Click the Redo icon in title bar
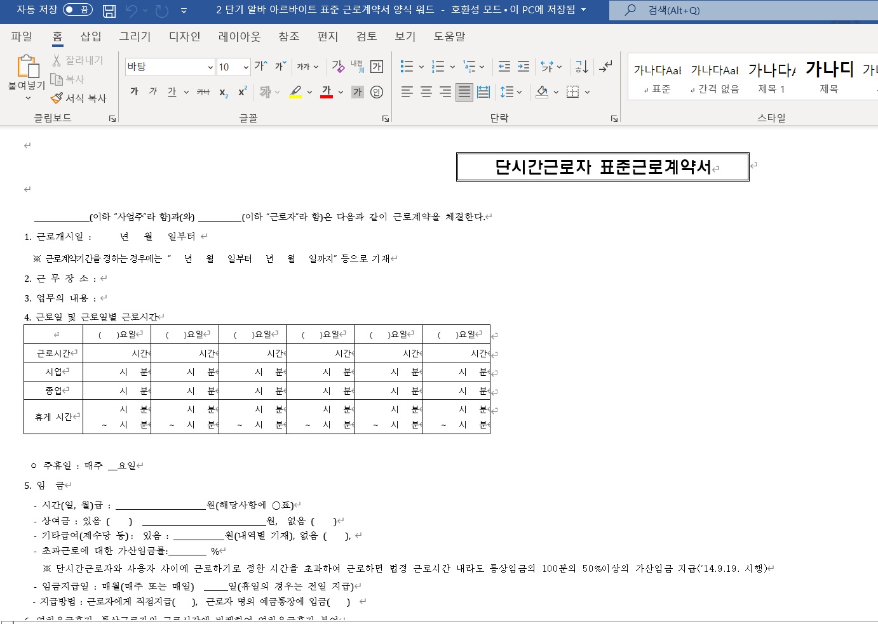 [162, 10]
